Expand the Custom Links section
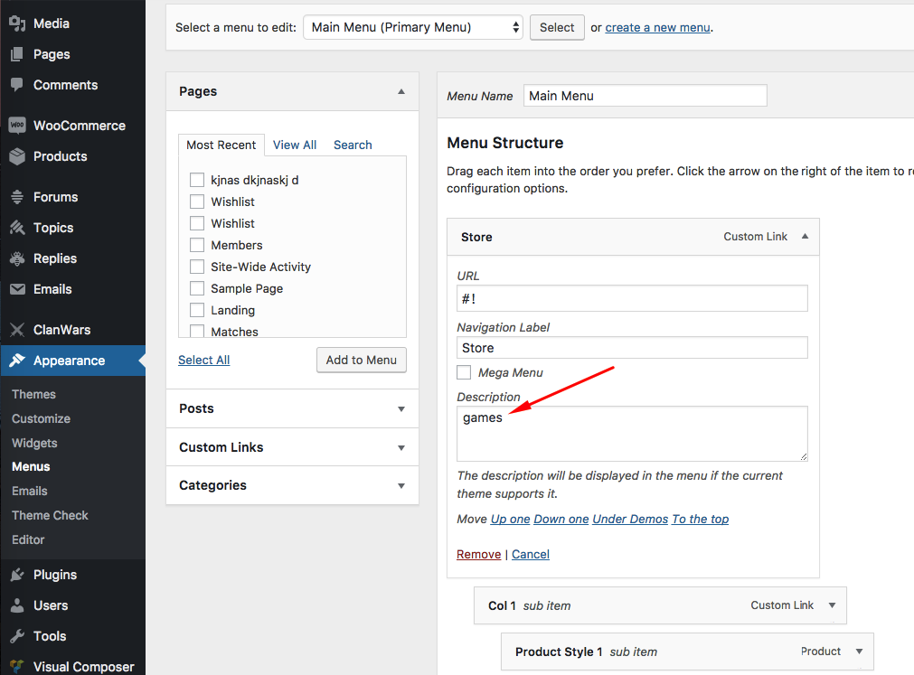 point(292,447)
